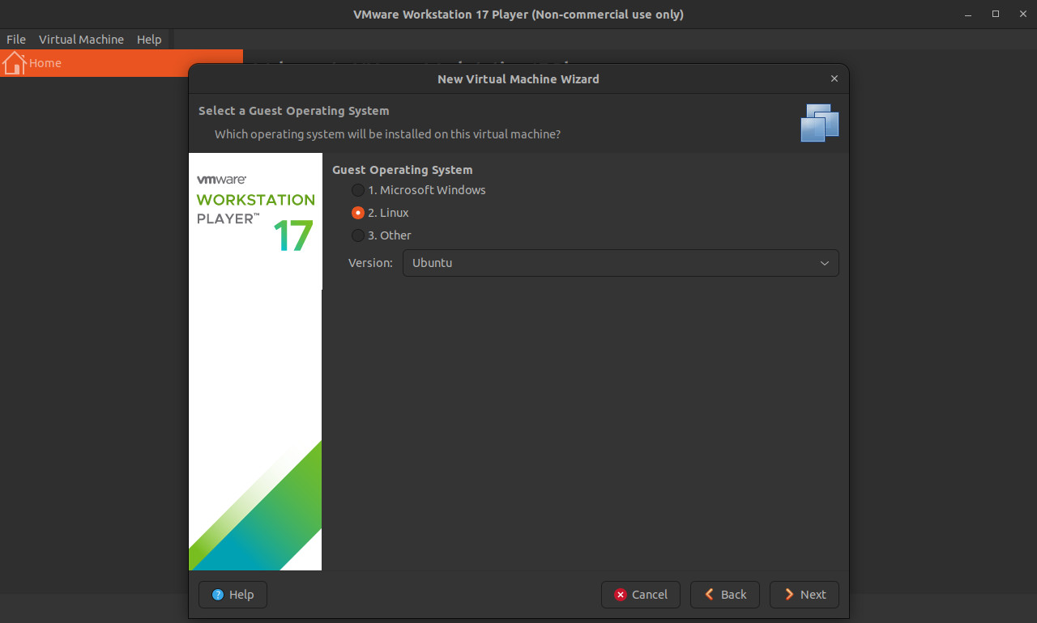Cancel the New Virtual Machine Wizard
This screenshot has height=623, width=1037.
point(641,595)
